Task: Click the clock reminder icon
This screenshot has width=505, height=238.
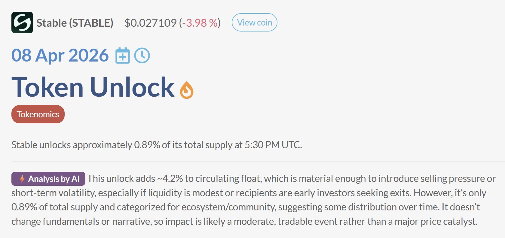Action: coord(142,56)
